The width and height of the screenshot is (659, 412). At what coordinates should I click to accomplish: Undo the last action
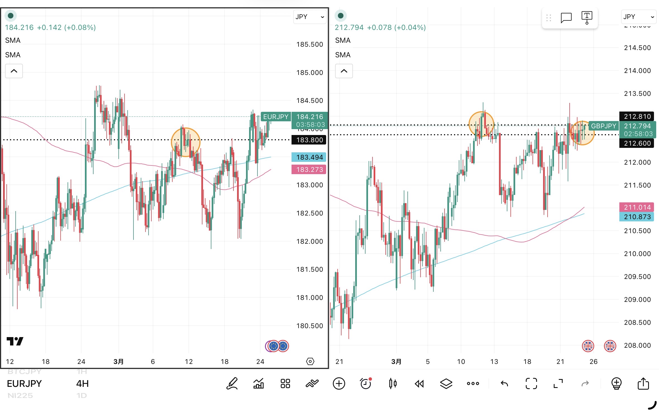click(x=504, y=383)
